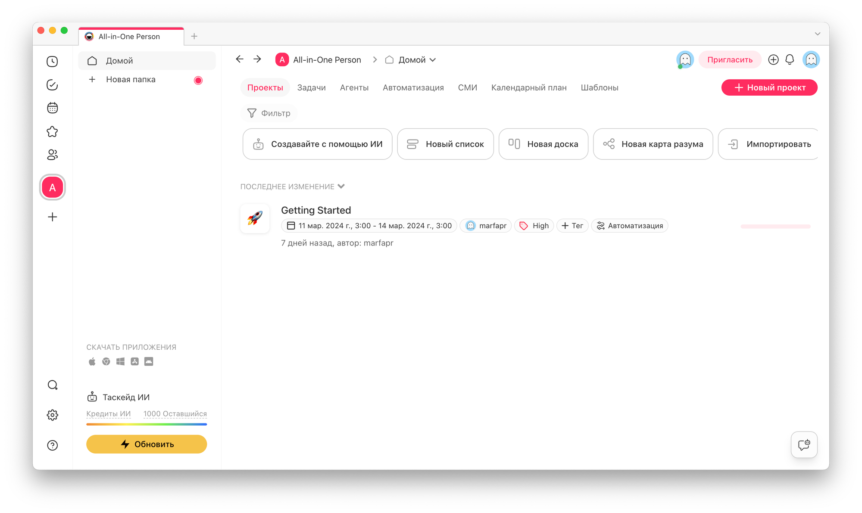Open the people sidebar icon
Viewport: 862px width, 513px height.
[x=52, y=155]
